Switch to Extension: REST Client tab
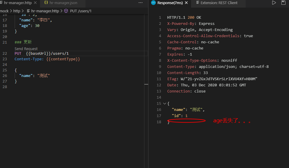This screenshot has width=289, height=168. click(x=219, y=3)
